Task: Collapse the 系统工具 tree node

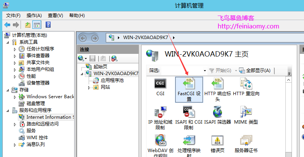Action: [x=8, y=42]
